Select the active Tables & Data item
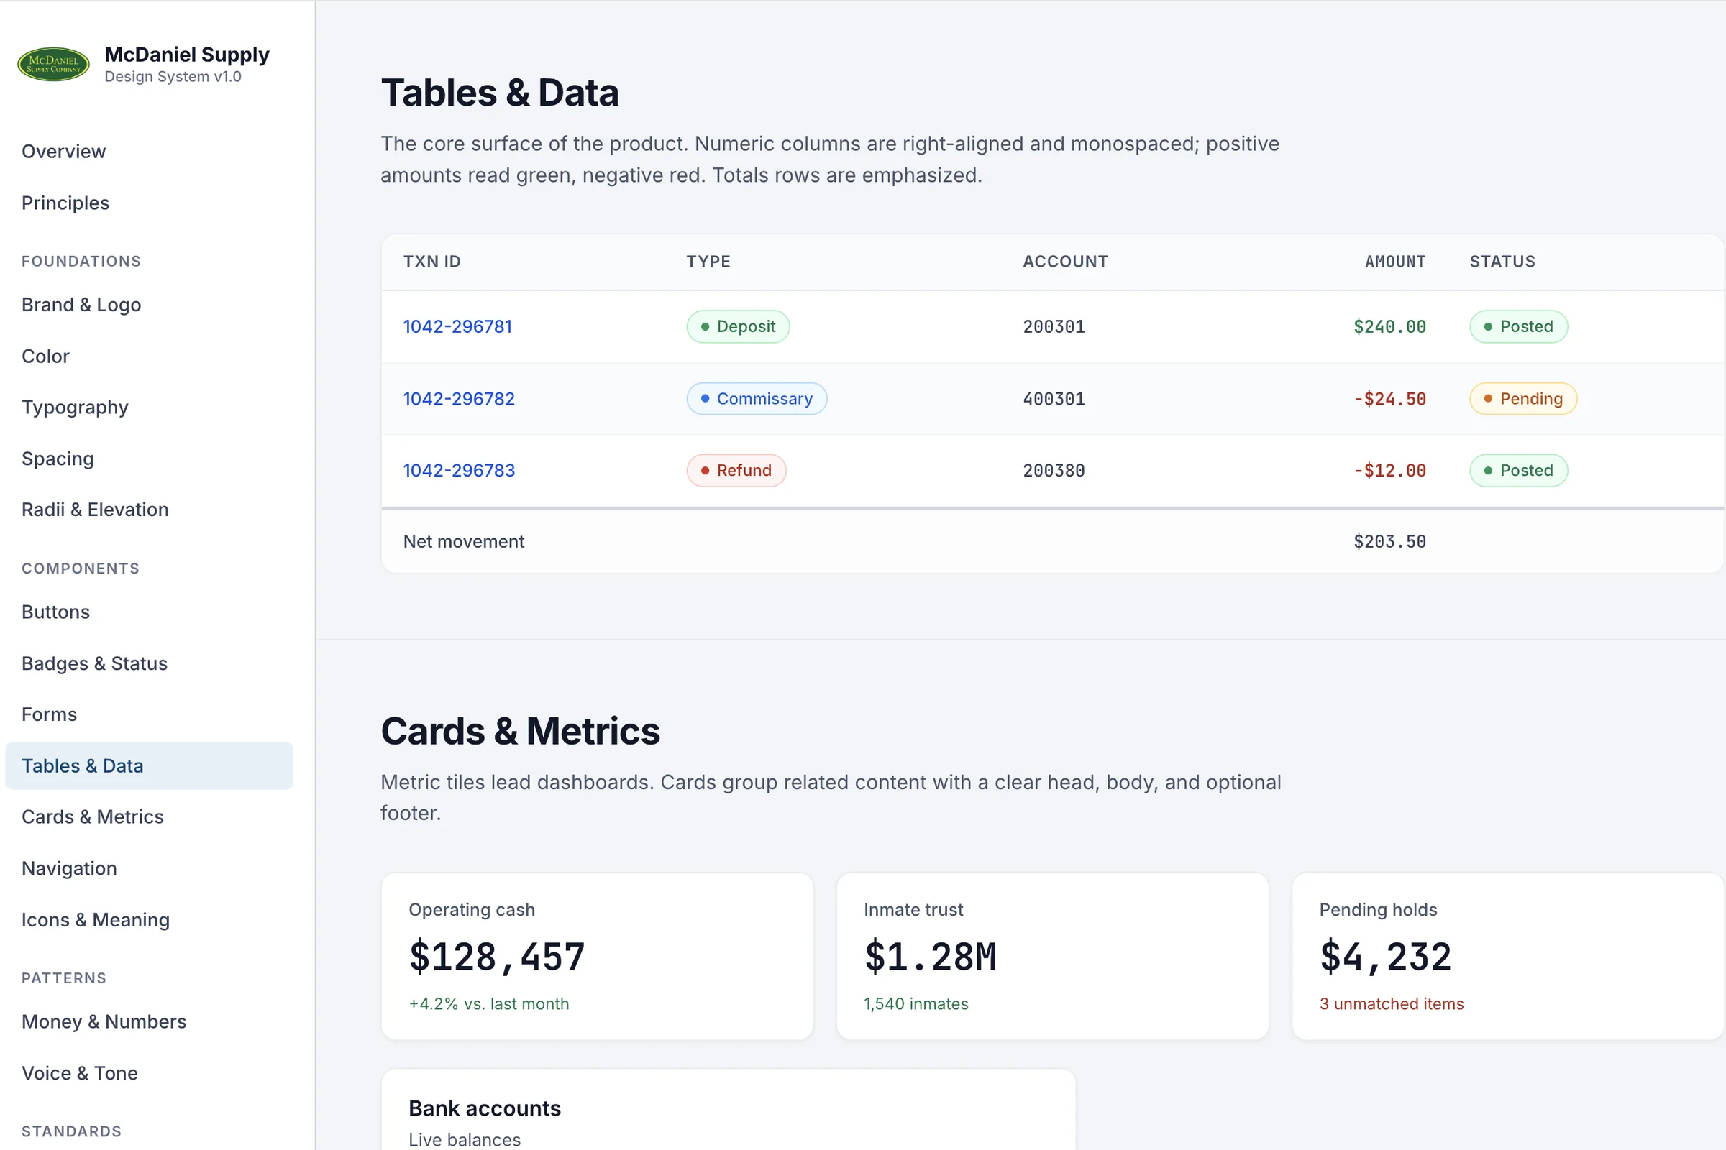1726x1150 pixels. coord(149,765)
